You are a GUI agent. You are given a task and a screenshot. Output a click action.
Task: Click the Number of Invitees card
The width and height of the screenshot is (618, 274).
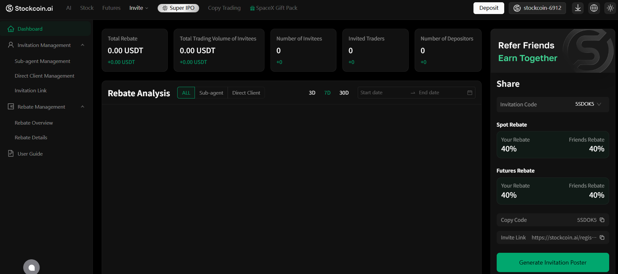pos(303,50)
